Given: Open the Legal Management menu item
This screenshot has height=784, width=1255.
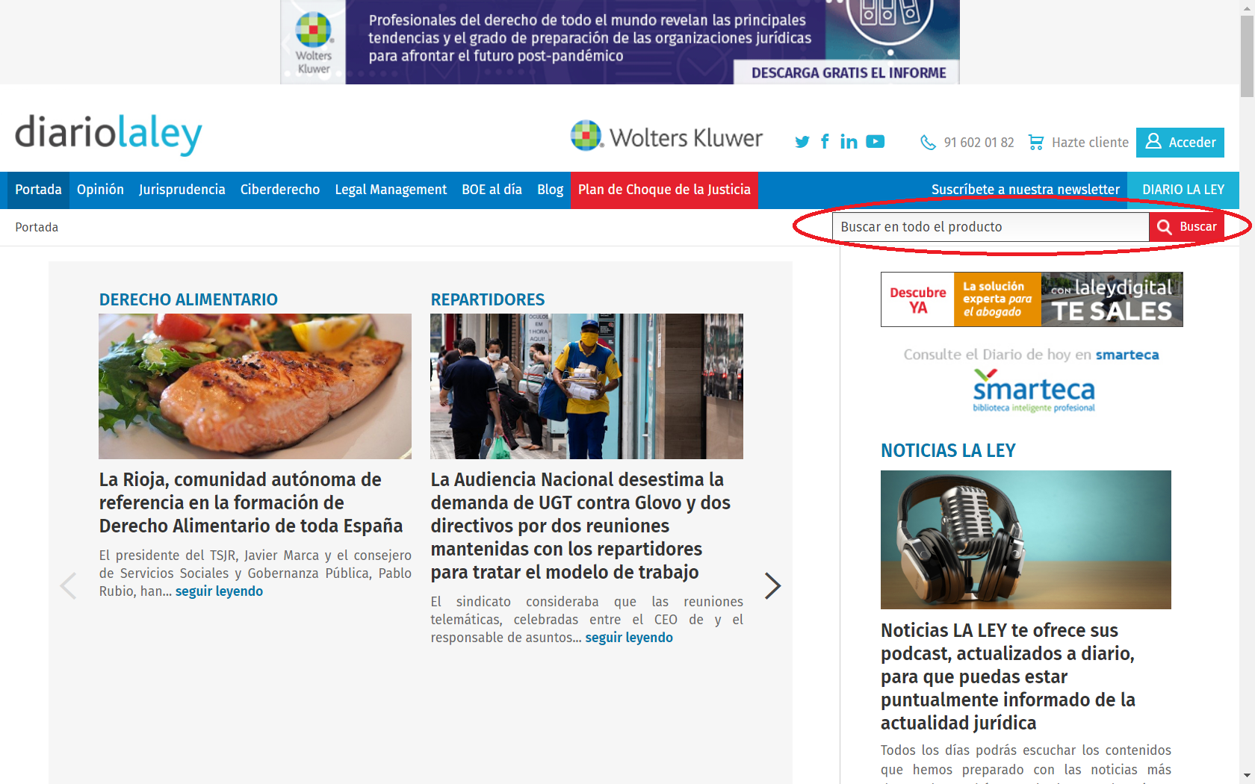Looking at the screenshot, I should pos(391,190).
